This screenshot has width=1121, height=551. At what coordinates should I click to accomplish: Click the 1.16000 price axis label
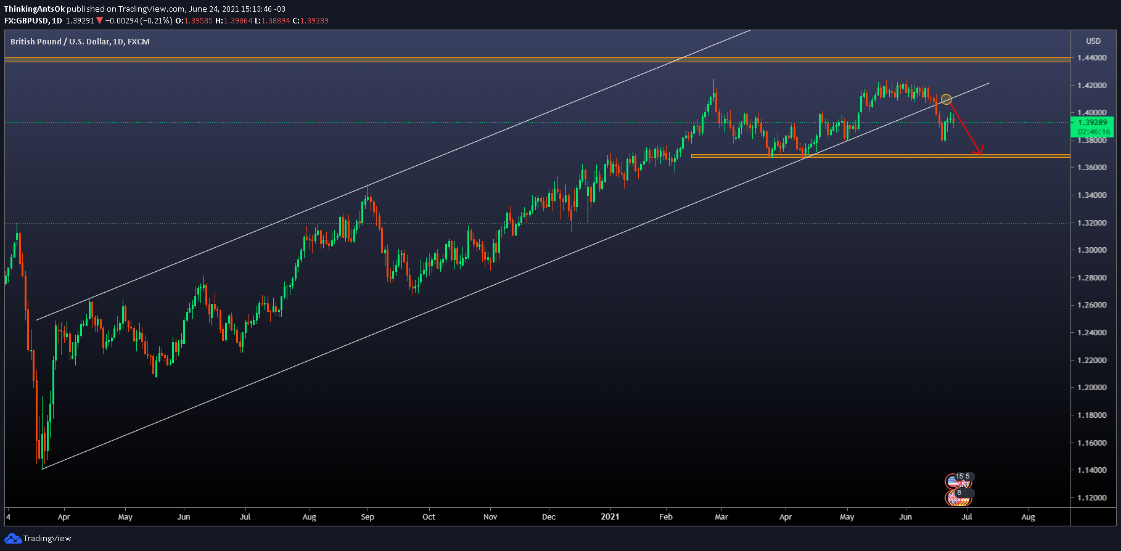(1092, 443)
